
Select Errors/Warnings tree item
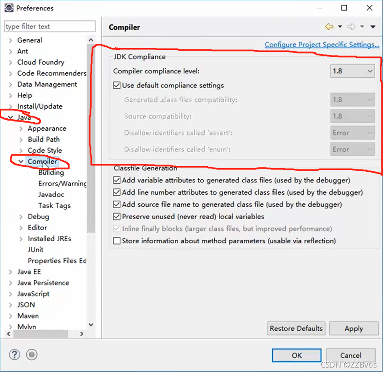click(62, 183)
